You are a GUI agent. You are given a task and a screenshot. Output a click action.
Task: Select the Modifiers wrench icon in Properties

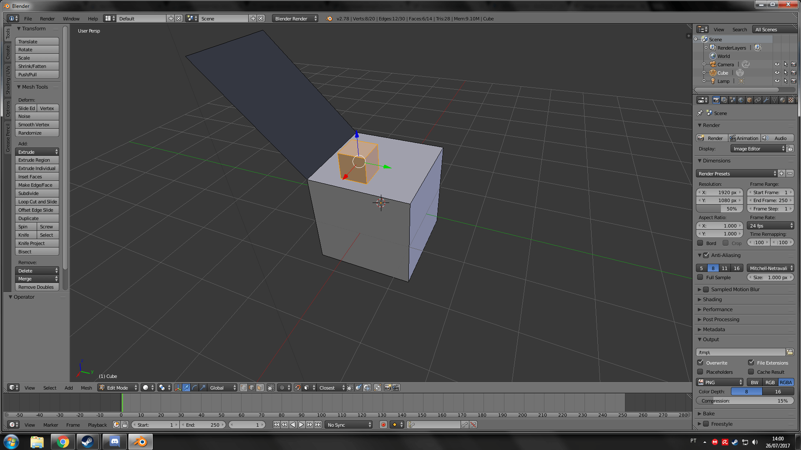(x=766, y=100)
